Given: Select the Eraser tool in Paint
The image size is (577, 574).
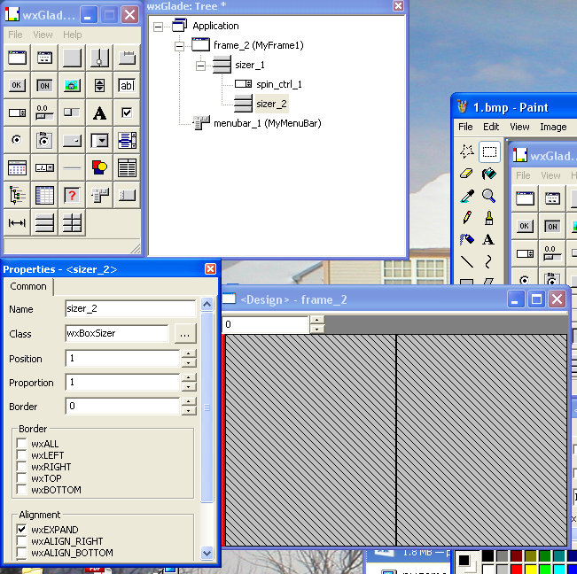Looking at the screenshot, I should click(x=467, y=174).
